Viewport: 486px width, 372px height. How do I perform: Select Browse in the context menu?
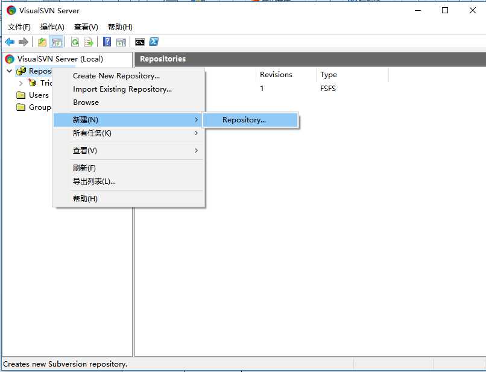pos(128,102)
